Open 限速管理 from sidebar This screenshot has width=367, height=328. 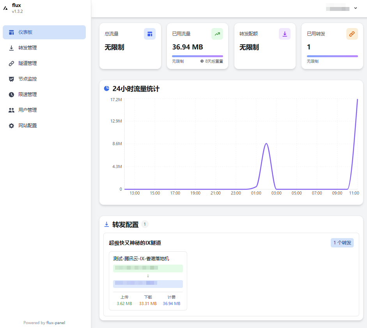(x=27, y=95)
